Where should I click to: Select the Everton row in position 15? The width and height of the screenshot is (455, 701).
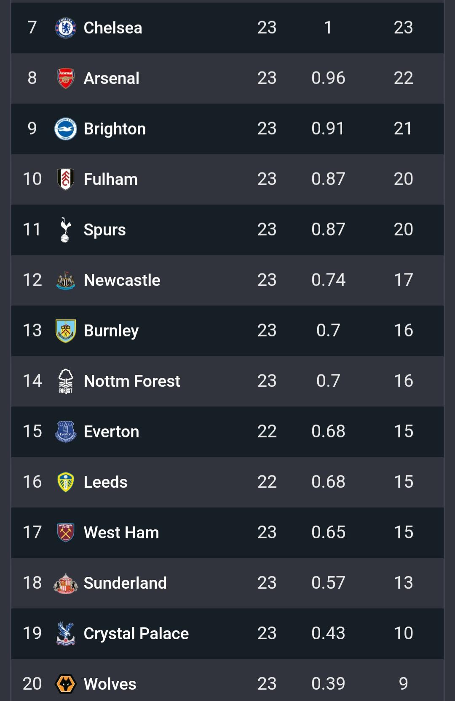pos(227,432)
